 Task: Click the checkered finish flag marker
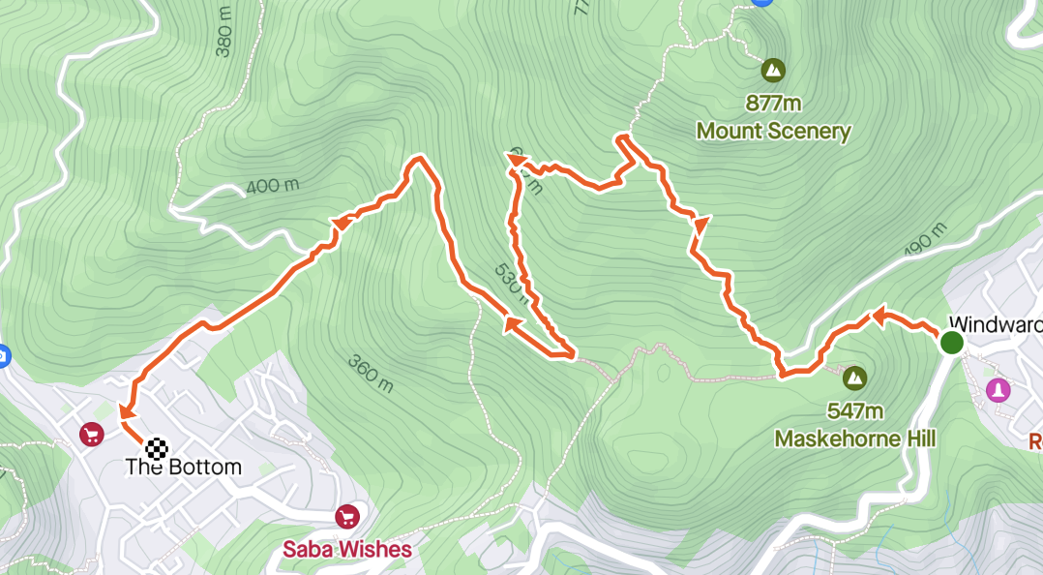coord(157,449)
